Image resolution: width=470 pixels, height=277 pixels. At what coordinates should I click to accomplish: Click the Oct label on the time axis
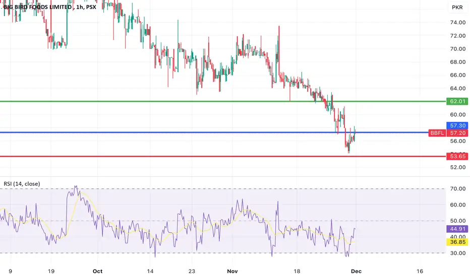[x=97, y=271]
